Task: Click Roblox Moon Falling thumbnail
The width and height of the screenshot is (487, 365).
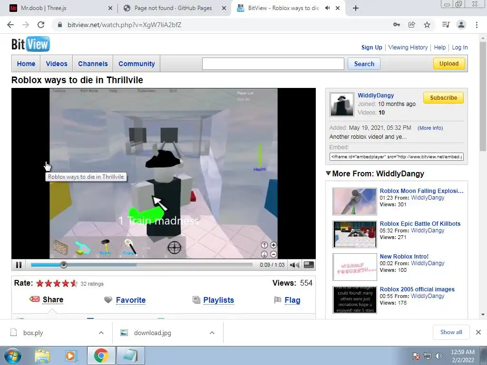Action: click(355, 202)
